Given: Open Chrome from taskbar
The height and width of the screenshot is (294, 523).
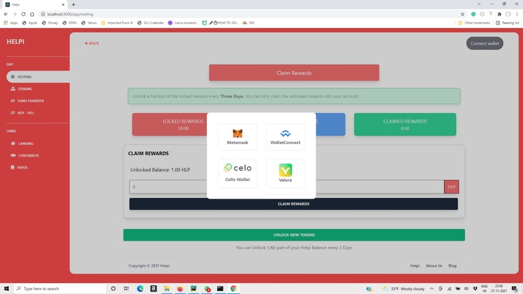Looking at the screenshot, I should click(234, 289).
